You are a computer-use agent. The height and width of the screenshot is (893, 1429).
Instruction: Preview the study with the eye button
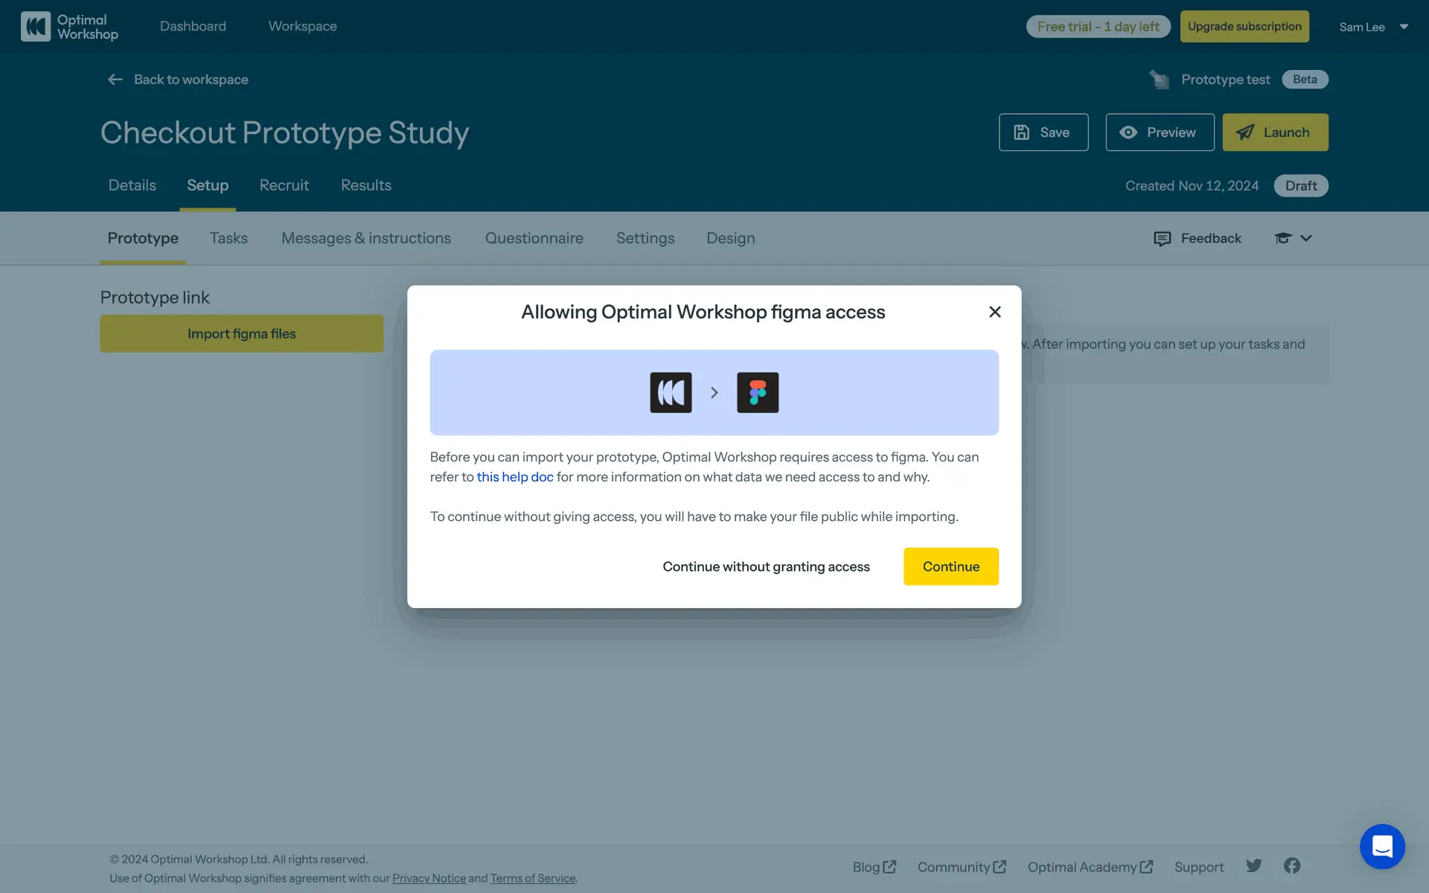[1159, 132]
